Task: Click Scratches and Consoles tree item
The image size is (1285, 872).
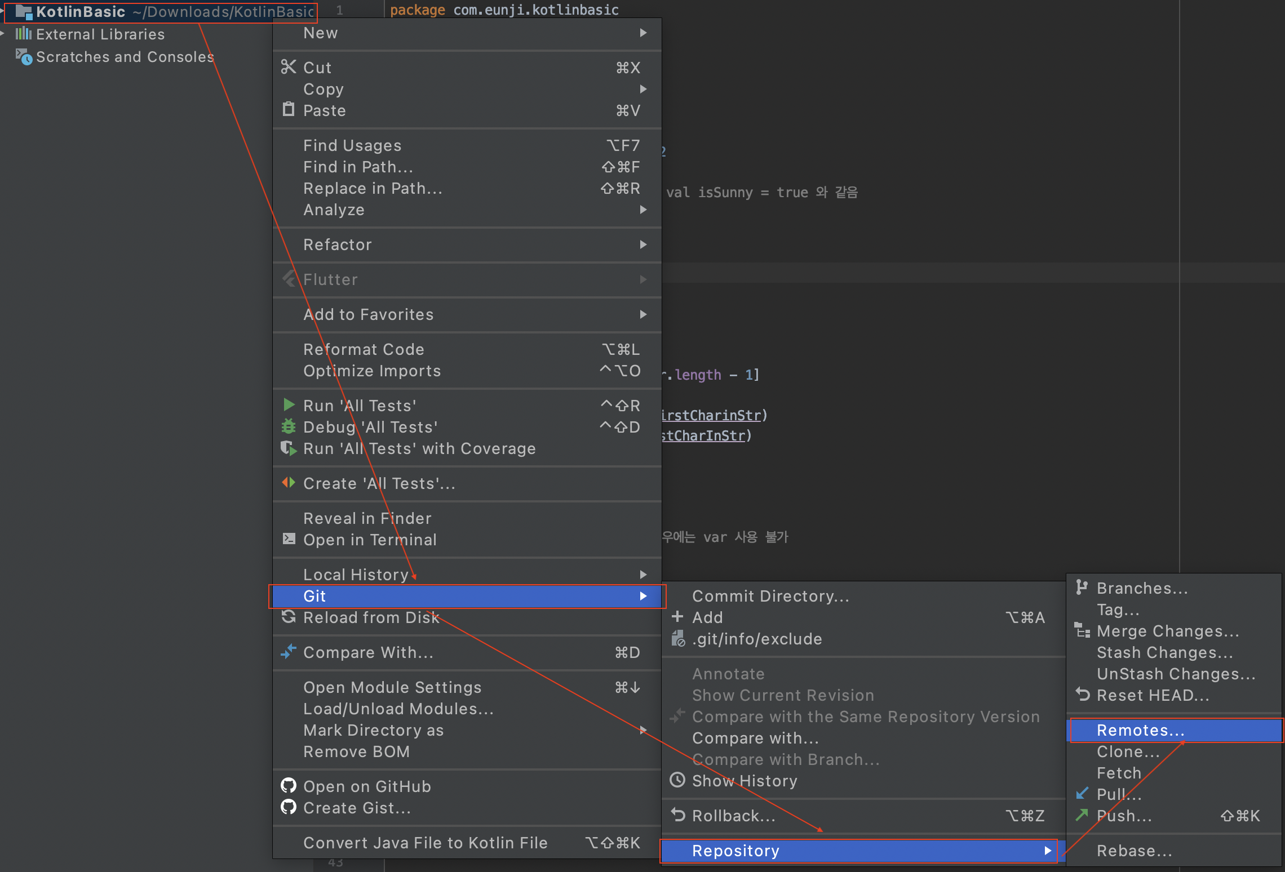Action: (x=125, y=57)
